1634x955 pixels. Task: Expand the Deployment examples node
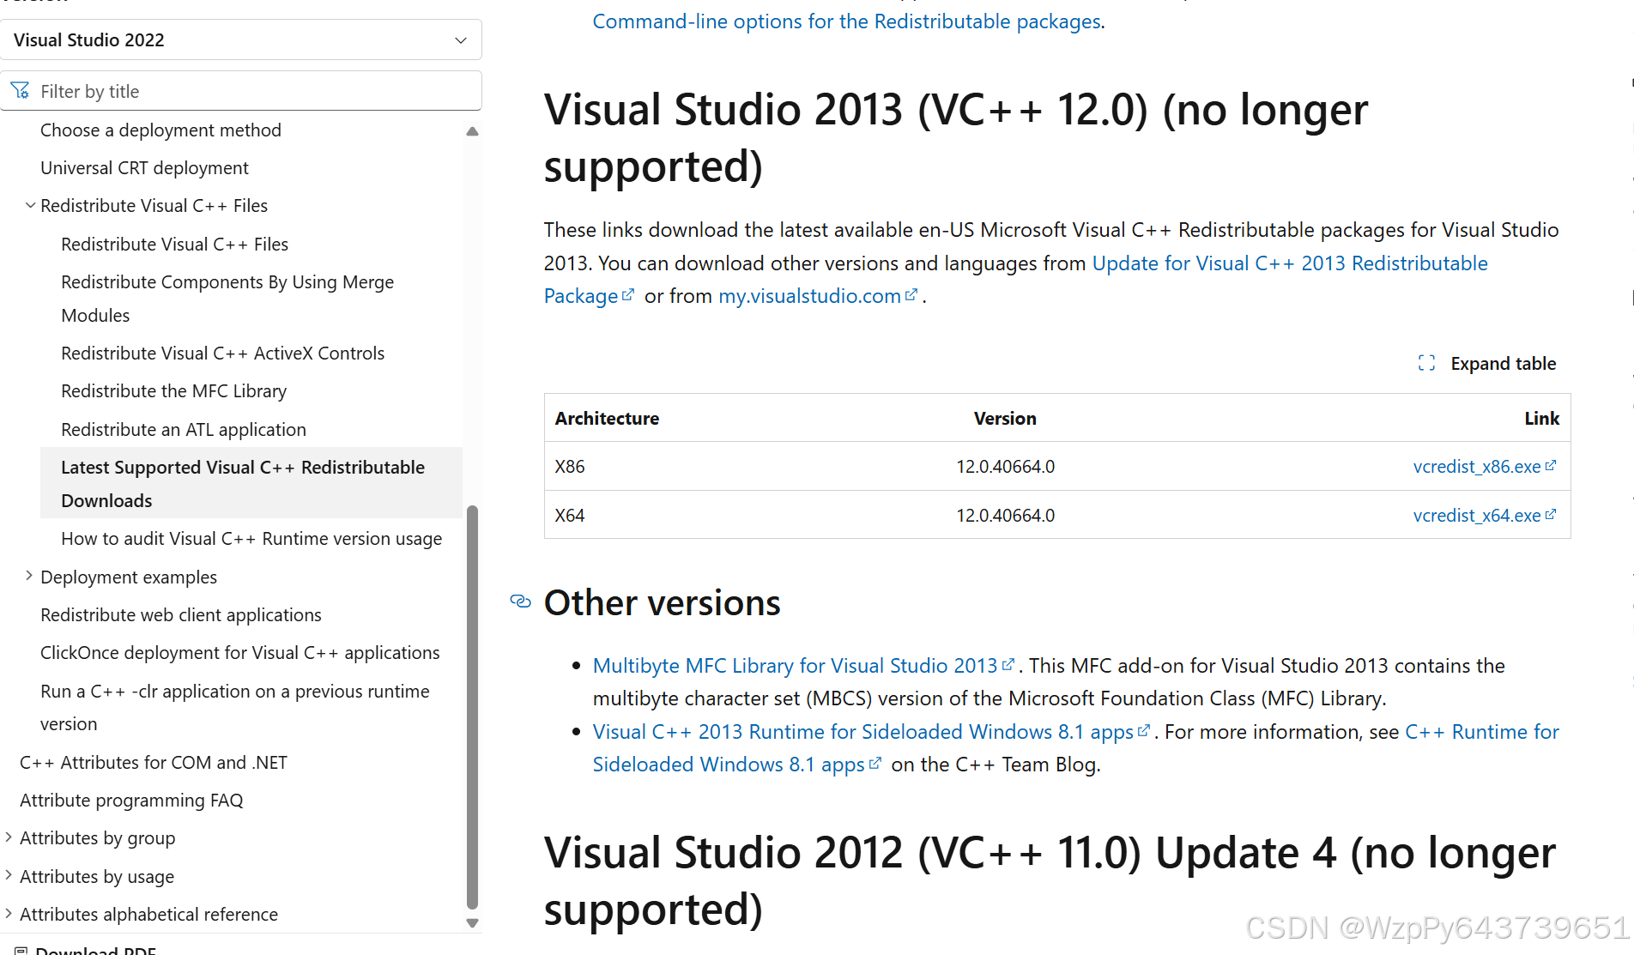29,576
